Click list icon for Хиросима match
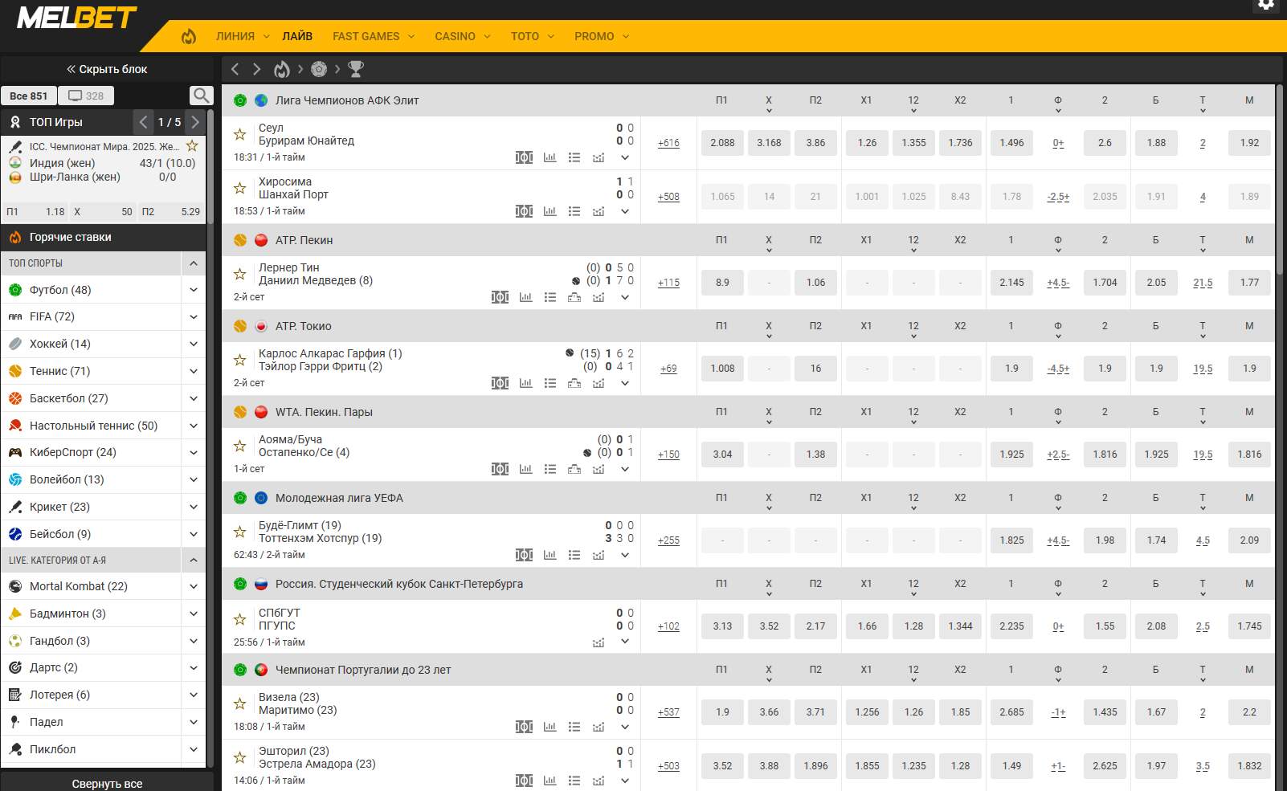 coord(574,211)
